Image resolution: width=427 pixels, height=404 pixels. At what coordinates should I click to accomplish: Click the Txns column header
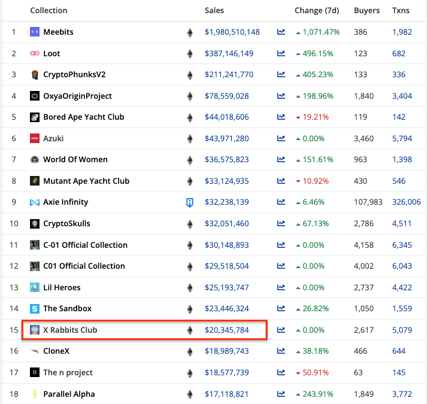point(401,10)
